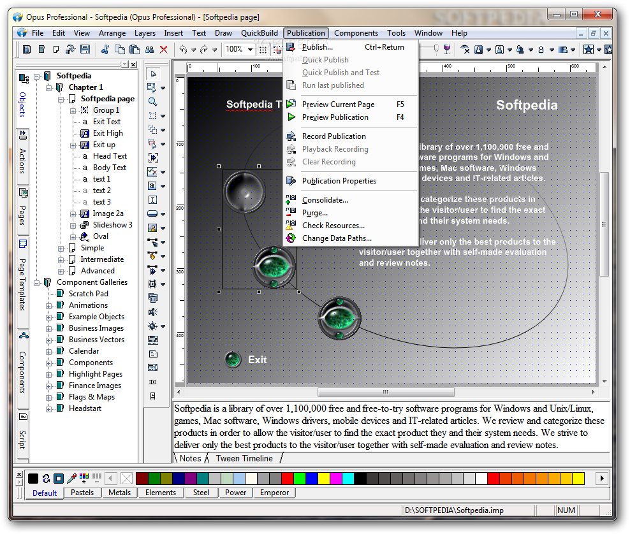Collapse the Softpedia root tree node

(37, 76)
